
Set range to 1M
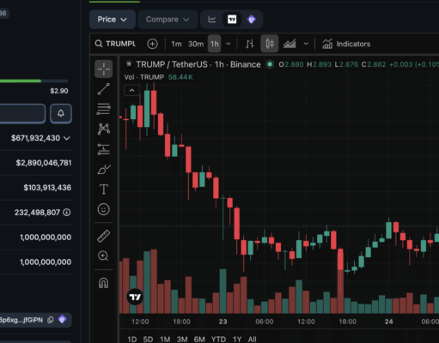165,340
